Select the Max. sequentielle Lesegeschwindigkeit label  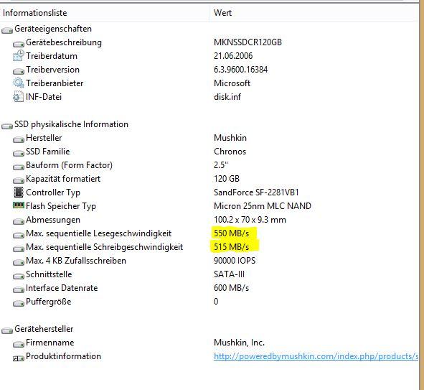pos(99,233)
